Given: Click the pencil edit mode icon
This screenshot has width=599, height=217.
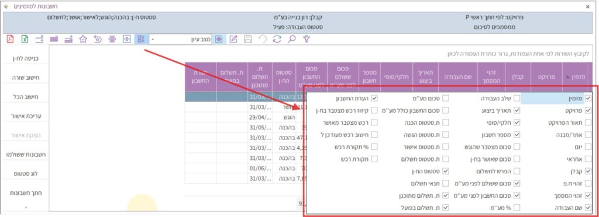Looking at the screenshot, I should [x=233, y=39].
